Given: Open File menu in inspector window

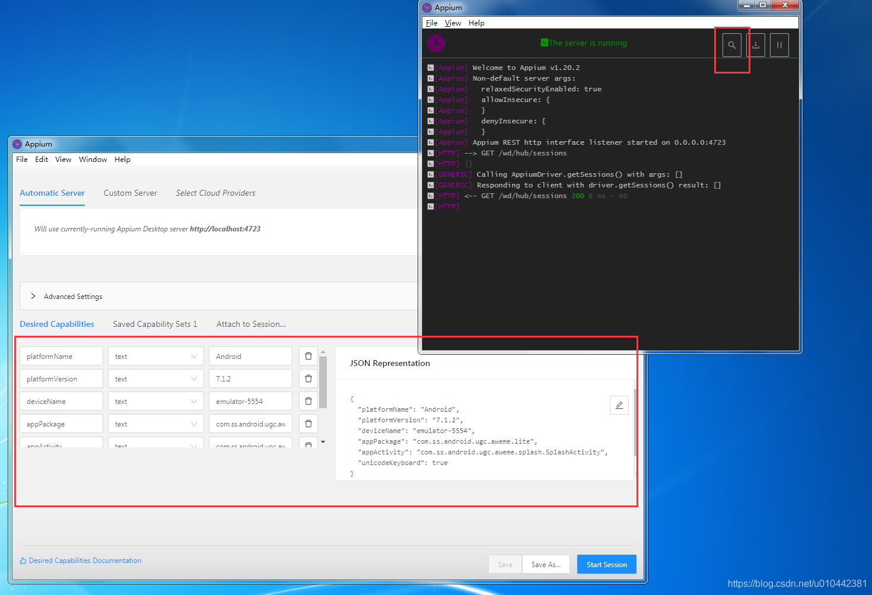Looking at the screenshot, I should (22, 160).
